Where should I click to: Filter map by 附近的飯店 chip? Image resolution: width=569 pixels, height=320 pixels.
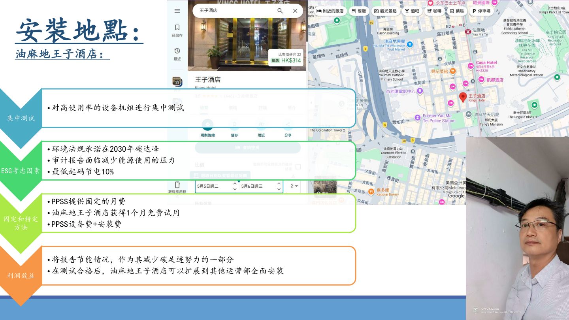click(x=330, y=11)
